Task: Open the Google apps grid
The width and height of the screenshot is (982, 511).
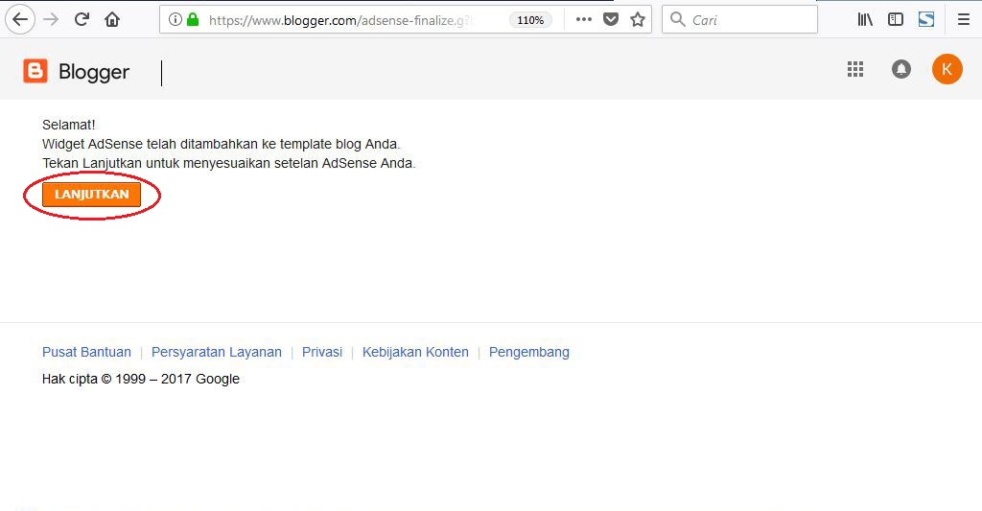Action: (x=854, y=69)
